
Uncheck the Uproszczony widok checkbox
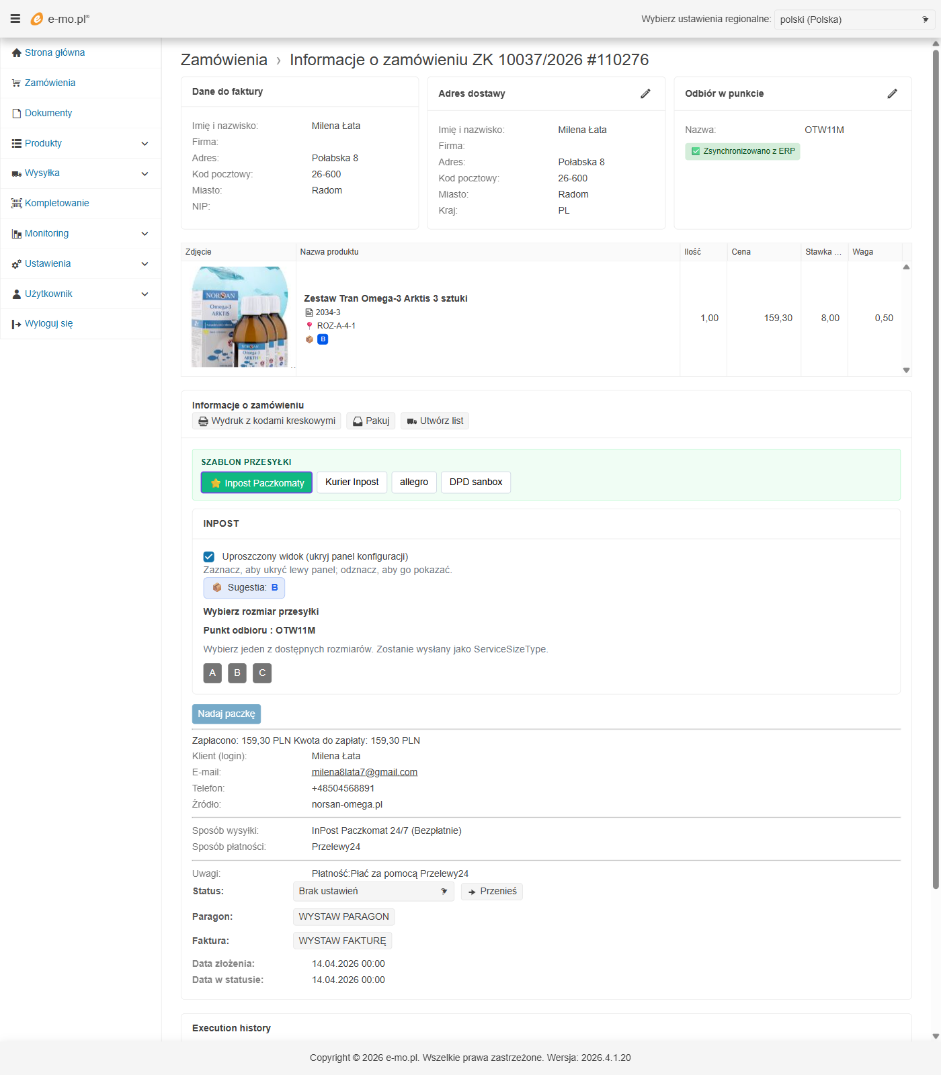pos(209,557)
